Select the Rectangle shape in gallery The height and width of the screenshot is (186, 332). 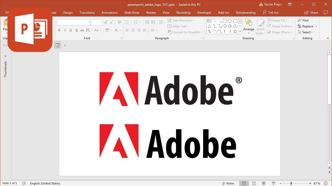coord(225,21)
